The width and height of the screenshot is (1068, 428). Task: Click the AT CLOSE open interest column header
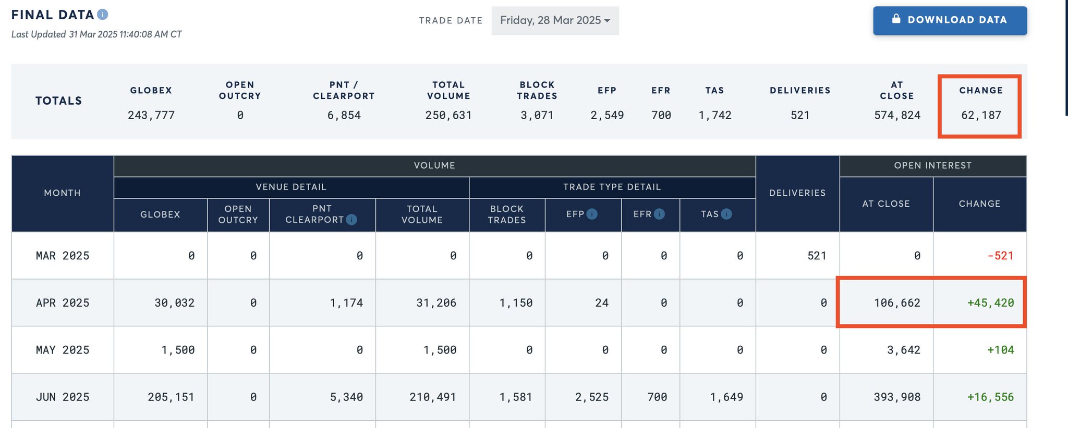pyautogui.click(x=886, y=204)
